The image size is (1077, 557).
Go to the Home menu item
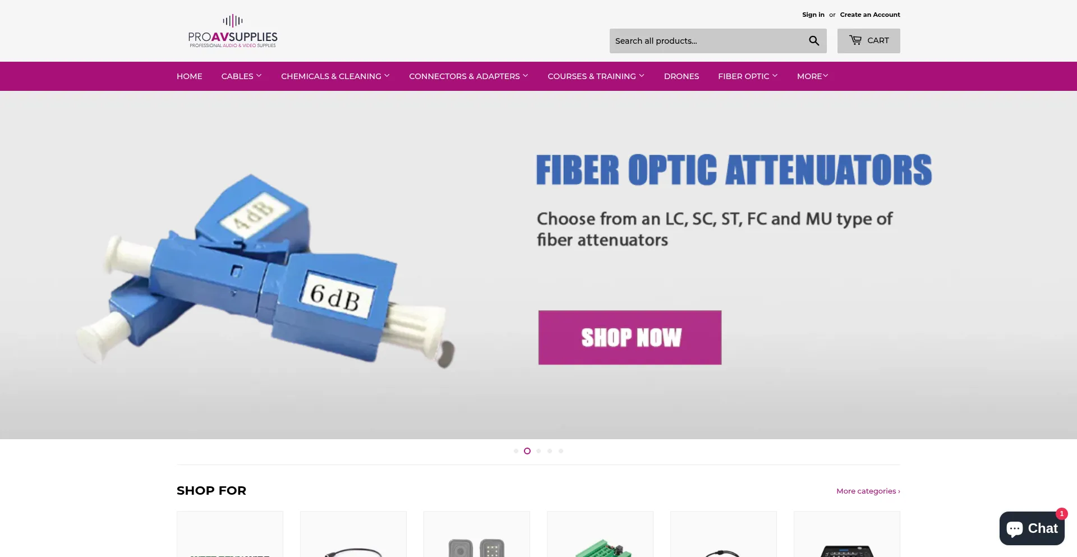(190, 76)
